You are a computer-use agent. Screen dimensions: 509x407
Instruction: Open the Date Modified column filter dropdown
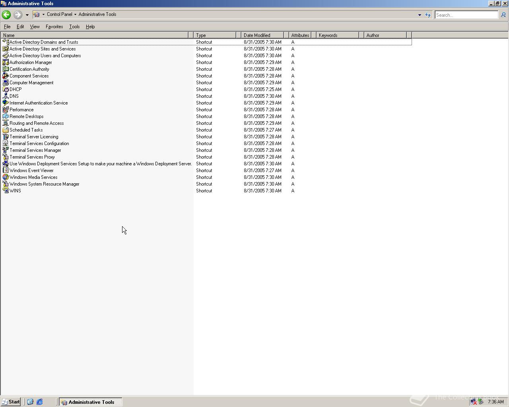(x=286, y=35)
